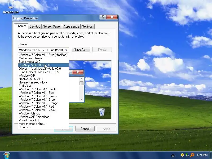Click the Cancel button
212x159 pixels.
85,129
